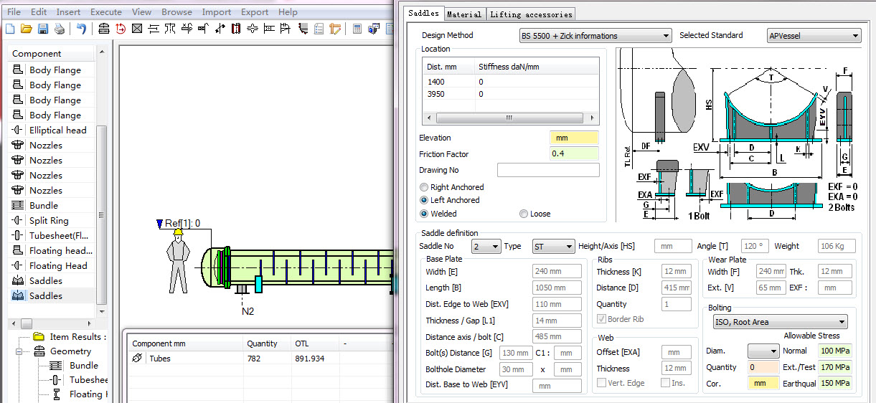
Task: Click the Drawing No input field
Action: pyautogui.click(x=548, y=170)
